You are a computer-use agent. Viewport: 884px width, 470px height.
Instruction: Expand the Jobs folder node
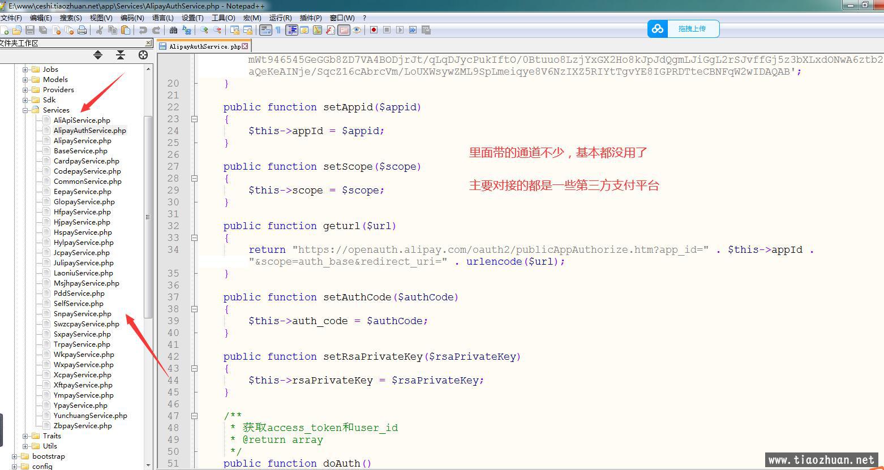25,70
